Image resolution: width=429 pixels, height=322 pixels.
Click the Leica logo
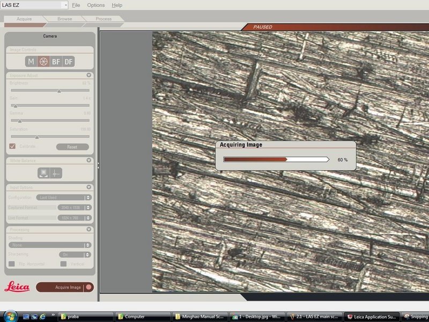click(x=17, y=287)
